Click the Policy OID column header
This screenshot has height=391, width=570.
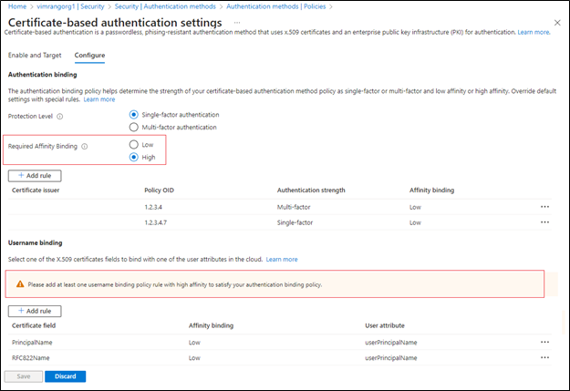tap(160, 190)
